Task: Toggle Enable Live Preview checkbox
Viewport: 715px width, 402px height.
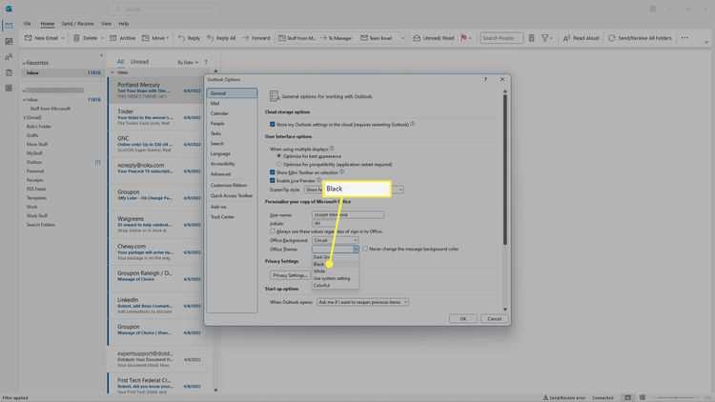Action: [273, 180]
